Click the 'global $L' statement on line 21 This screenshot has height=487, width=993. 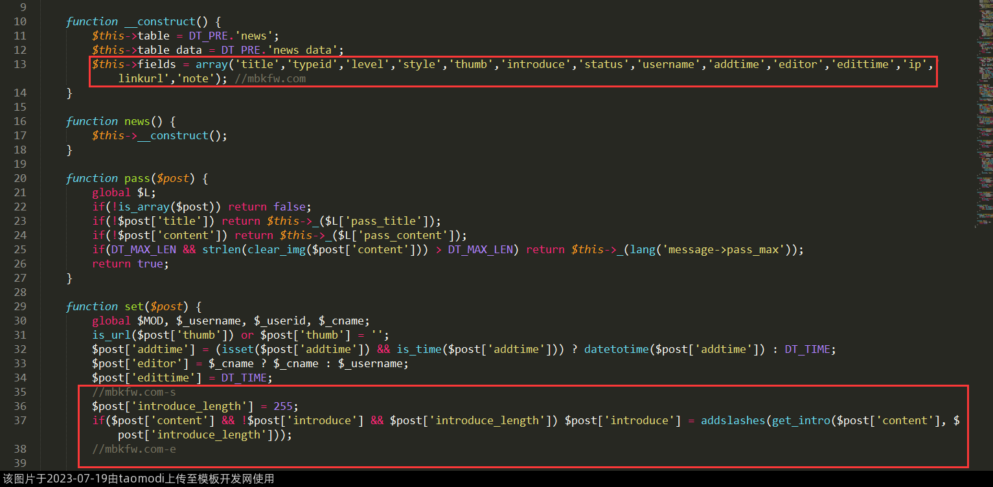(124, 192)
